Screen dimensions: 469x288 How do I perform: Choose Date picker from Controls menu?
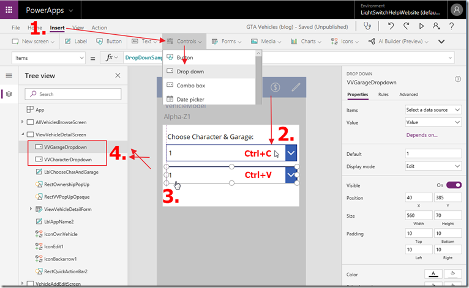point(209,99)
